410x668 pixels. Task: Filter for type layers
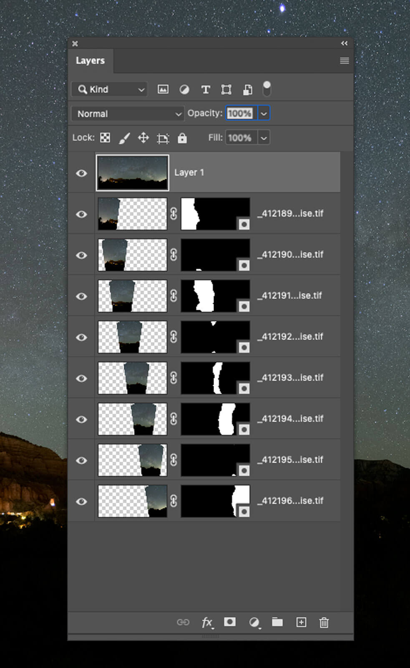pos(205,89)
